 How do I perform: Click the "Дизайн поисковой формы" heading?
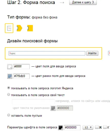pos(32,41)
